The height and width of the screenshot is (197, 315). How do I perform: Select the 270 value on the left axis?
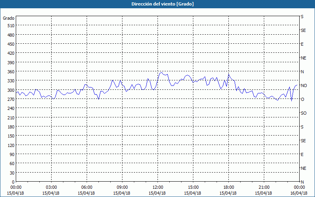(x=11, y=99)
